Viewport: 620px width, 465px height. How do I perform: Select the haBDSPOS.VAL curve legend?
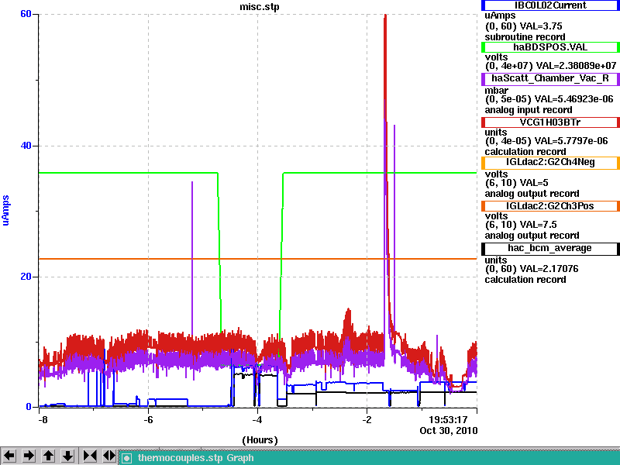[550, 47]
